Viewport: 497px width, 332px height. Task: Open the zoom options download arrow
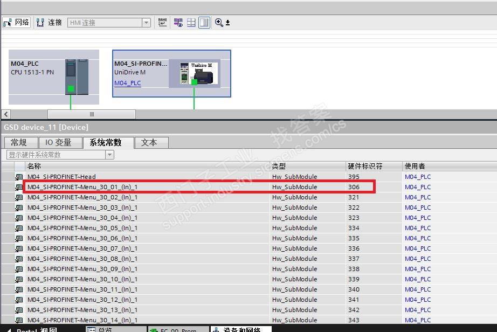click(x=227, y=23)
